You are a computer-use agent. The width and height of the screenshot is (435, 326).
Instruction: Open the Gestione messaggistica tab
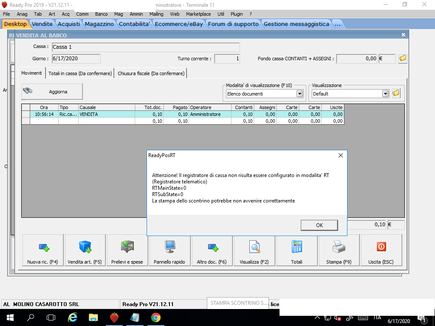pos(296,24)
